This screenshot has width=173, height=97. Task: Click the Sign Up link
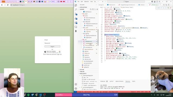pos(59,54)
